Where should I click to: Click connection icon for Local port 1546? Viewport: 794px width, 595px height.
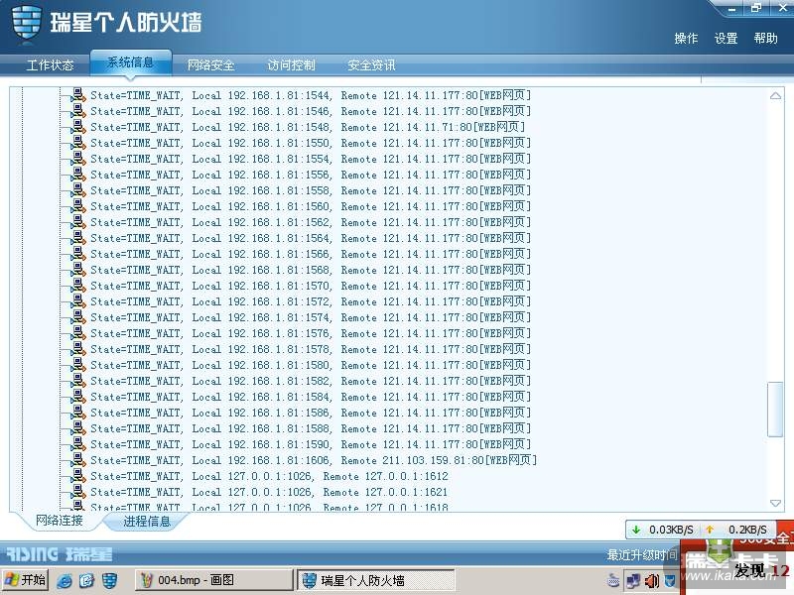click(x=78, y=111)
